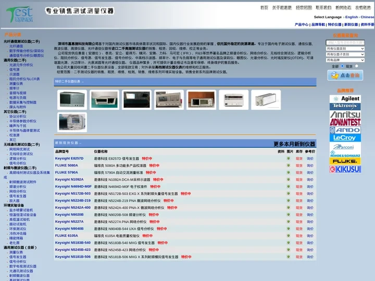
Task: Click the picture icon in Keysight N5181B-506 row
Action: (x=289, y=257)
